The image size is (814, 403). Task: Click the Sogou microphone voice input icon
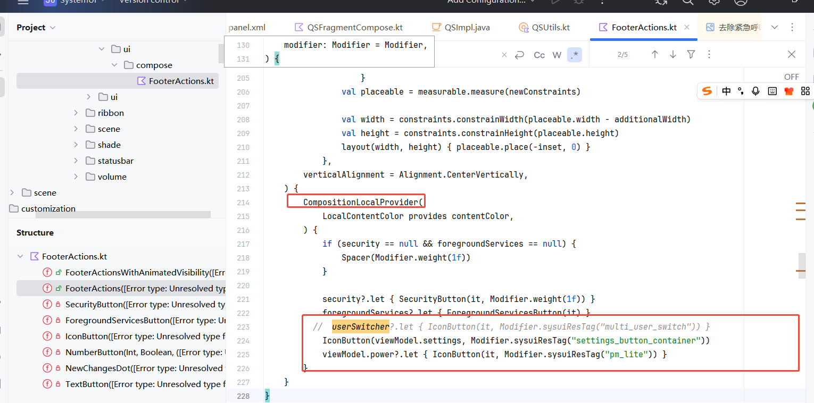coord(755,91)
